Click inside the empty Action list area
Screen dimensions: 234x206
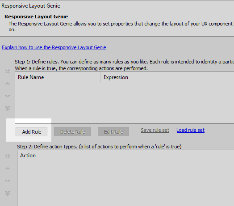click(x=125, y=183)
